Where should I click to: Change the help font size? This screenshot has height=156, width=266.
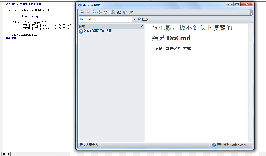tap(119, 12)
